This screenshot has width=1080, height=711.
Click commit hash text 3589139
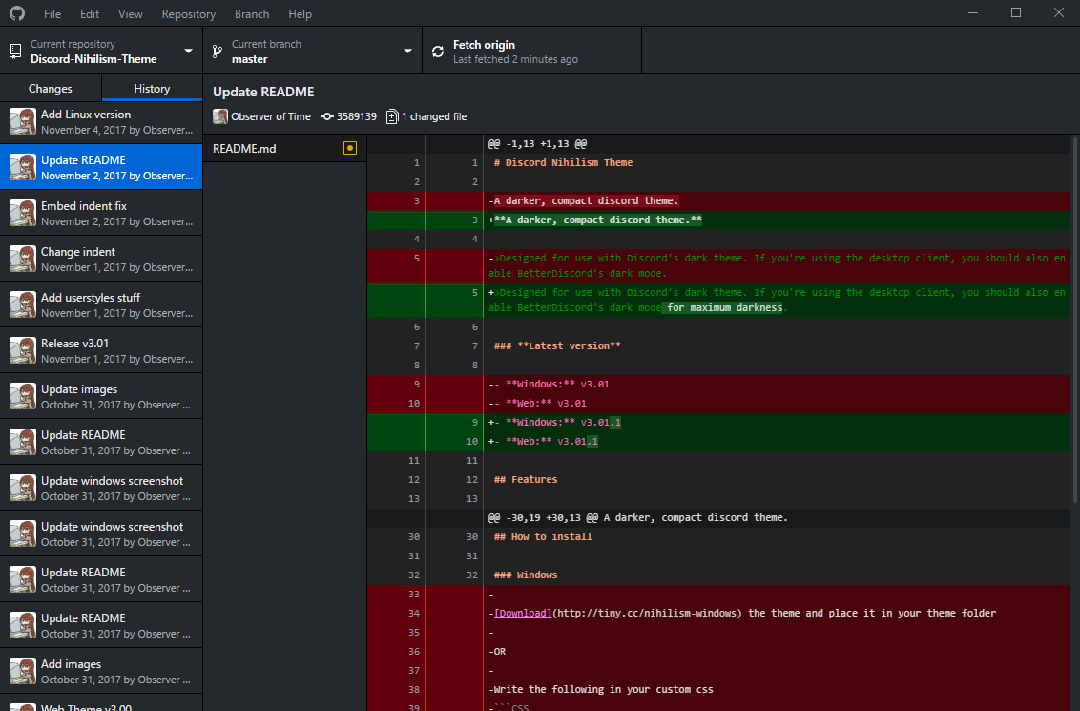pyautogui.click(x=357, y=116)
